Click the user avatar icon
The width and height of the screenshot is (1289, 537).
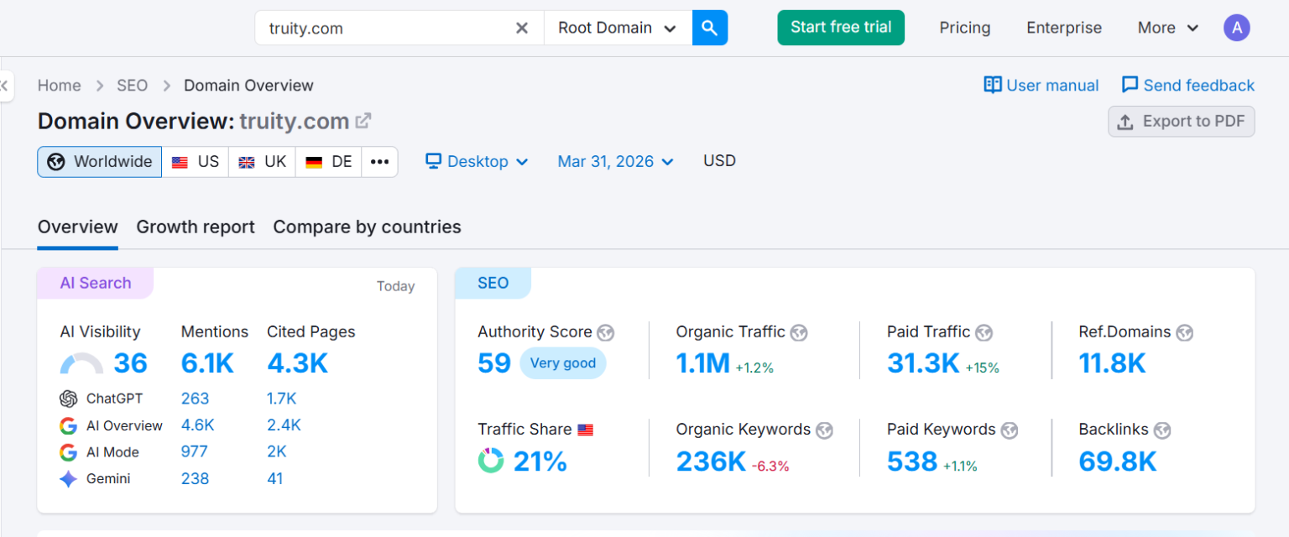coord(1236,28)
